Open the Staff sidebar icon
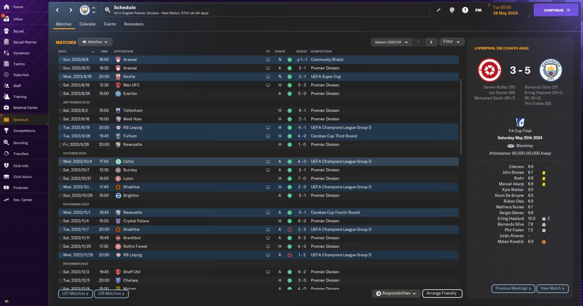Screen dimensions: 583x306 point(6,85)
